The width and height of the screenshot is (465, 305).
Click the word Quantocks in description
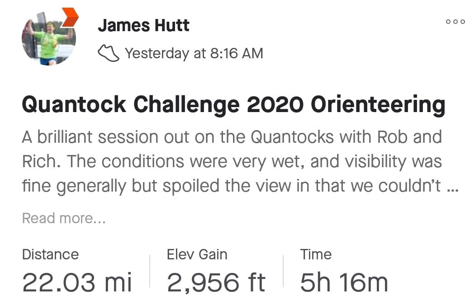tap(292, 137)
